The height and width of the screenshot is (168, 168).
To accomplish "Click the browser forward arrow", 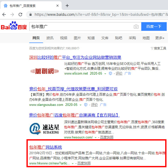I will [x=12, y=15].
